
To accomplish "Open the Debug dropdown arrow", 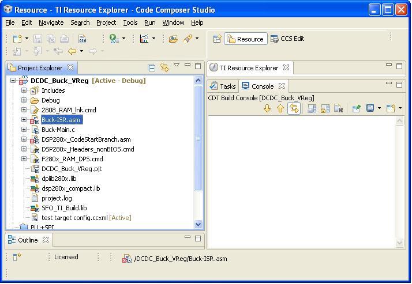I will point(123,39).
